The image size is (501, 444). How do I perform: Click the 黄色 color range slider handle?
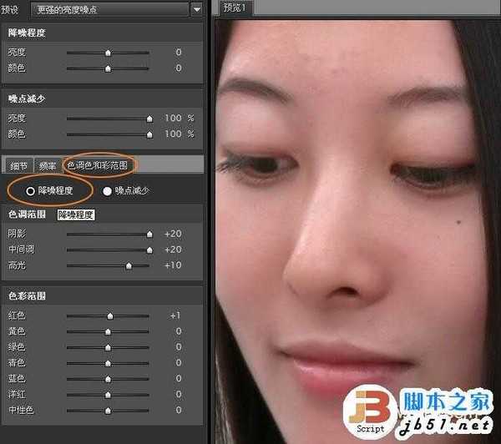(108, 331)
